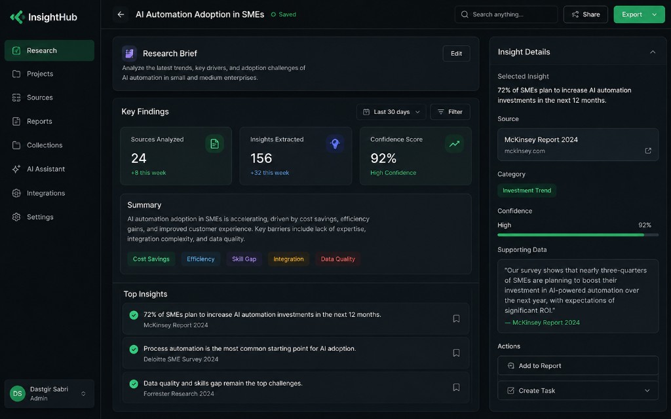Select the Forrester Research 2024 insight row
The width and height of the screenshot is (671, 419).
tap(296, 388)
